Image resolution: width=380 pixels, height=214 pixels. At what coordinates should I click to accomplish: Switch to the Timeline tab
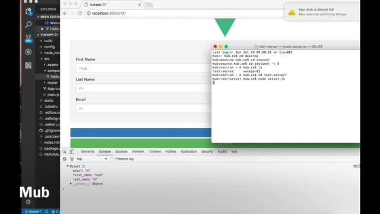click(x=154, y=152)
